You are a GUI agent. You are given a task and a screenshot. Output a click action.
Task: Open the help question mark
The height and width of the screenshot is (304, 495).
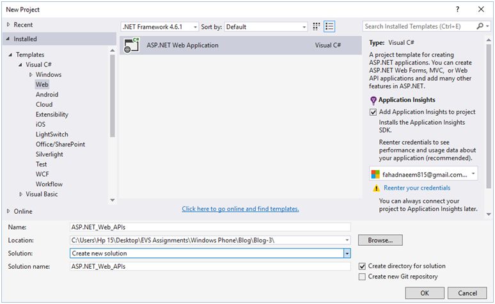pyautogui.click(x=457, y=10)
